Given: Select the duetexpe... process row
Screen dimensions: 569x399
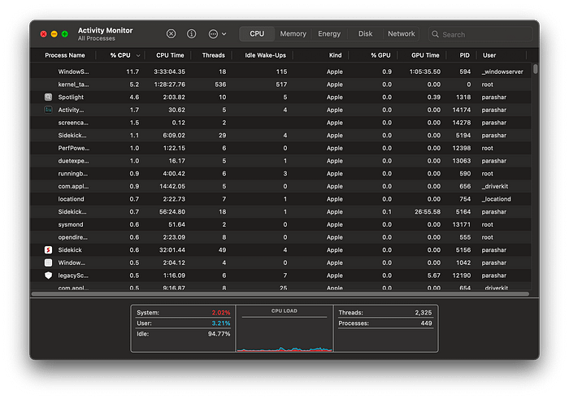Looking at the screenshot, I should [x=281, y=161].
